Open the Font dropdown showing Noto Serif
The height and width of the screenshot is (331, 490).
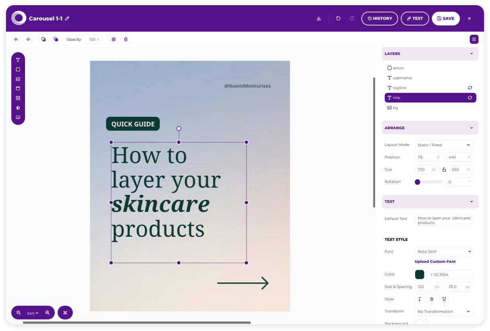click(444, 251)
